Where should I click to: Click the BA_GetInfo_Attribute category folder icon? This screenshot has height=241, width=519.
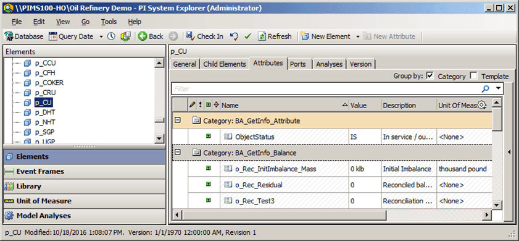coord(196,121)
